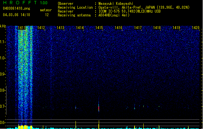The image size is (203, 129).
Task: Click the Receiver field label
Action: (x=66, y=11)
